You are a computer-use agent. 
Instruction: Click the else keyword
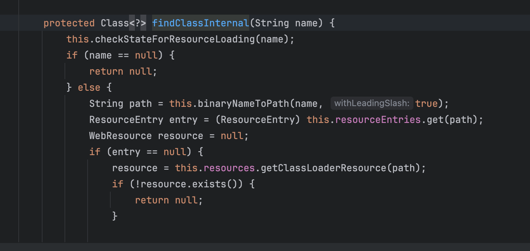click(89, 87)
